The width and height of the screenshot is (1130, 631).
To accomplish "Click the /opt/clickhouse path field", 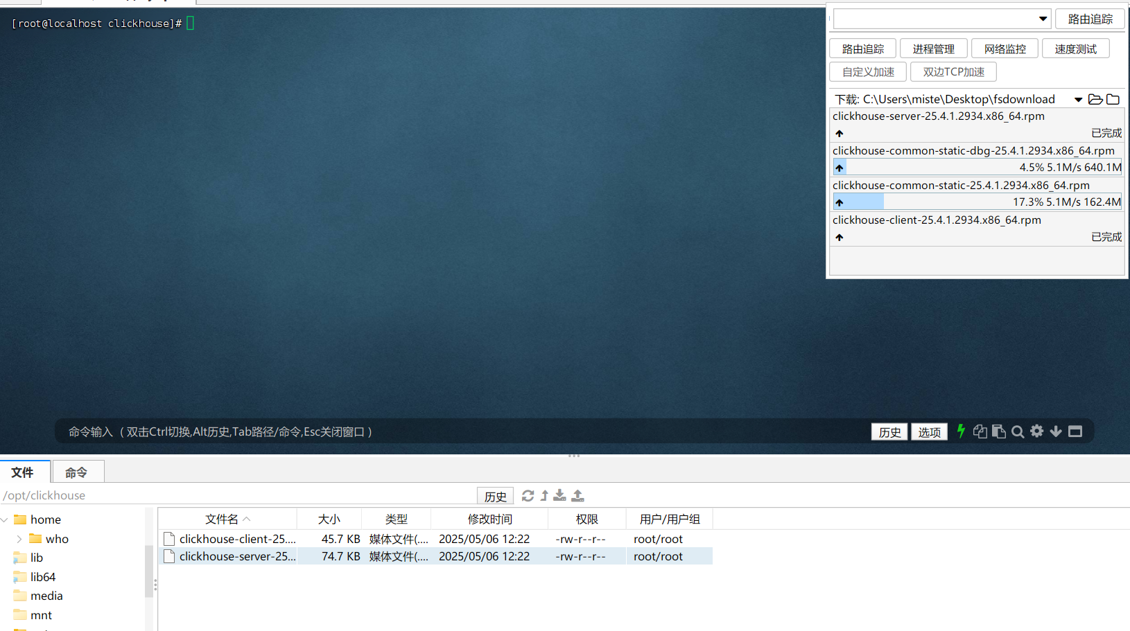I will tap(238, 495).
